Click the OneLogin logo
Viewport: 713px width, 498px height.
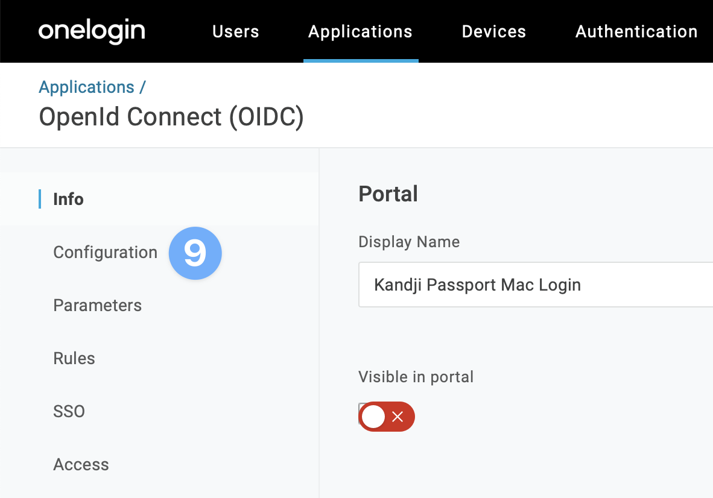[92, 31]
